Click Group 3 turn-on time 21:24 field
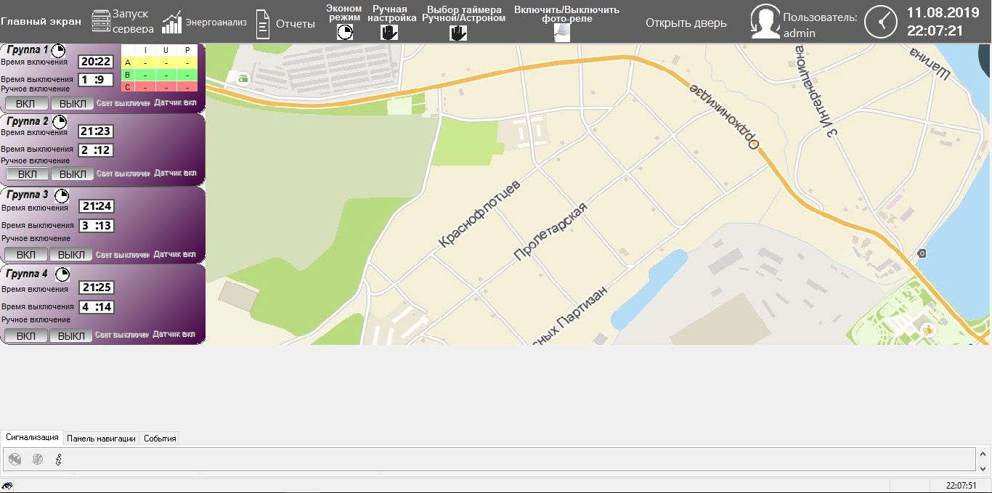This screenshot has width=992, height=493. pyautogui.click(x=96, y=207)
